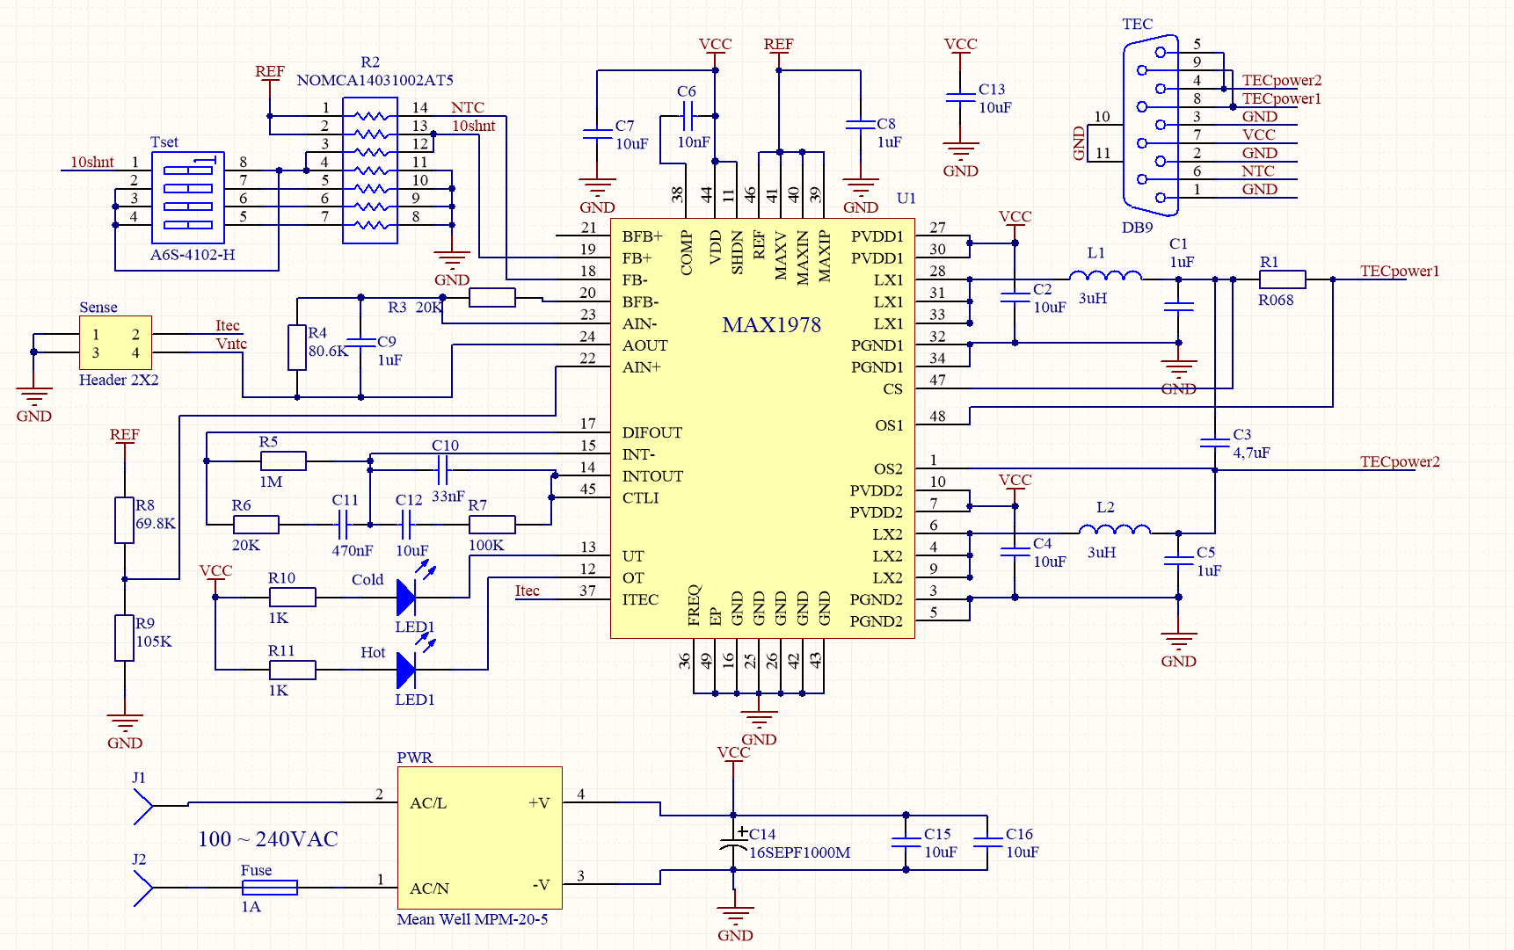Click the J1 connector symbol
Screen dimensions: 1514x950
click(x=142, y=806)
